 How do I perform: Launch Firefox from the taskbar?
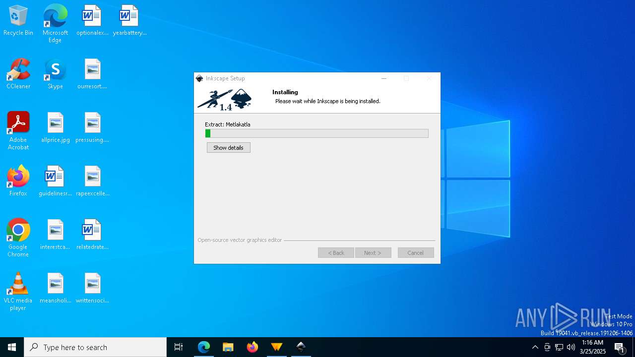pos(252,347)
